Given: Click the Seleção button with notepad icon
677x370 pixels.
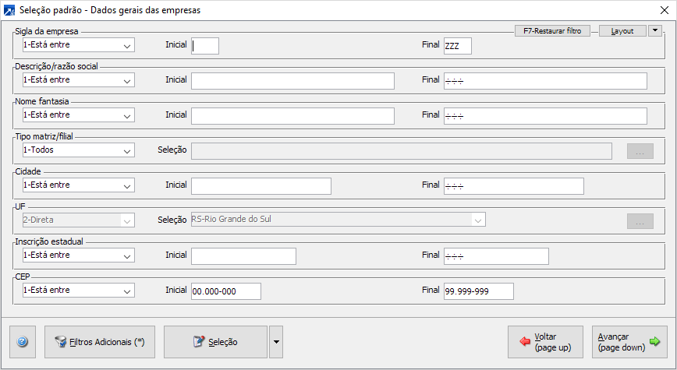Looking at the screenshot, I should pyautogui.click(x=215, y=342).
